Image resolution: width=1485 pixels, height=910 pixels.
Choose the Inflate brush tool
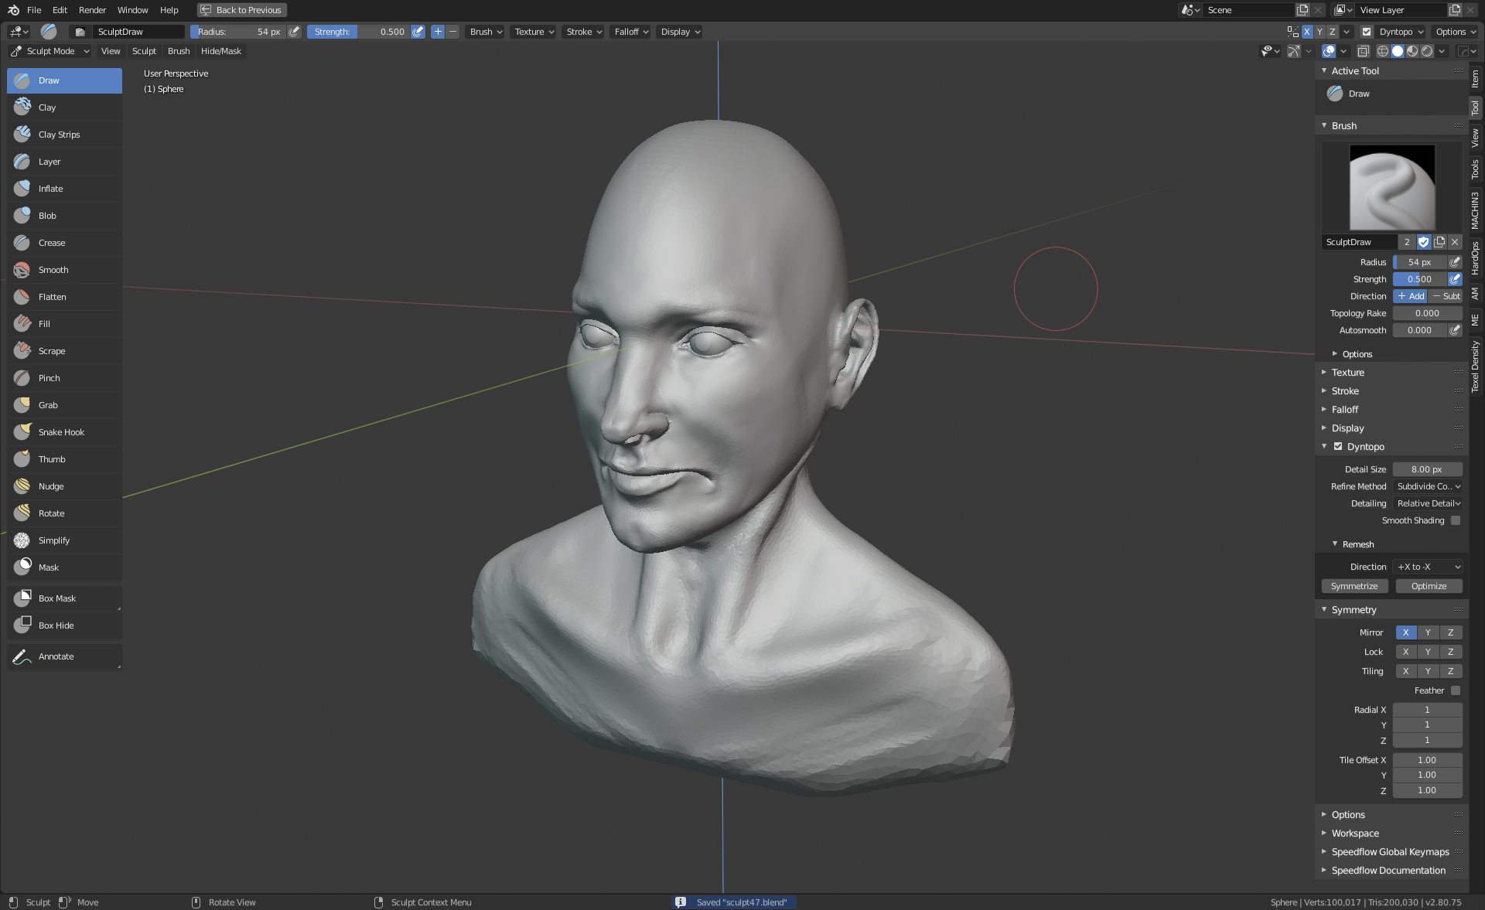(x=50, y=189)
